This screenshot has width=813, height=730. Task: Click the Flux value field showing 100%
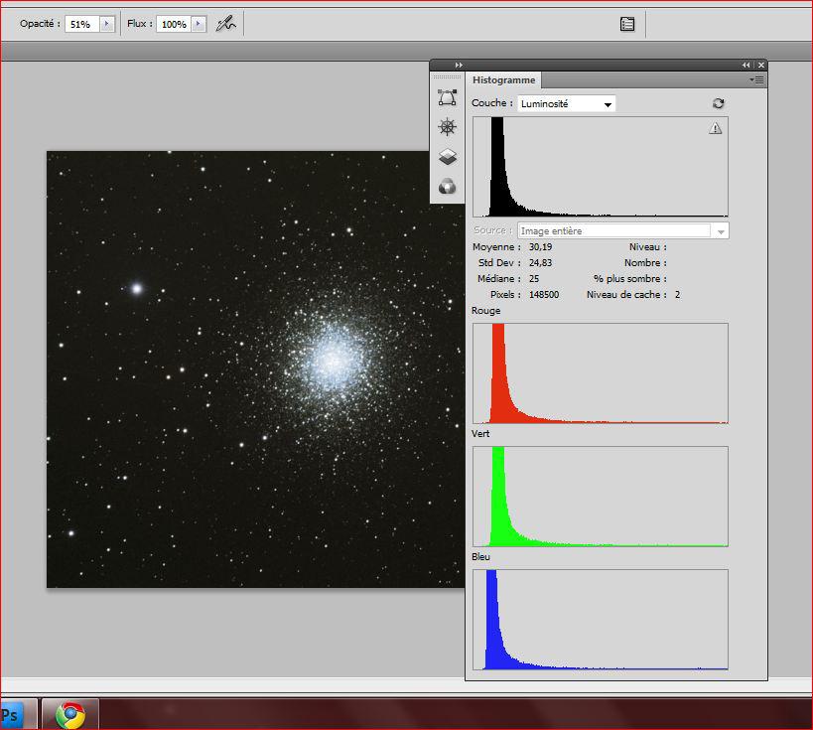173,24
